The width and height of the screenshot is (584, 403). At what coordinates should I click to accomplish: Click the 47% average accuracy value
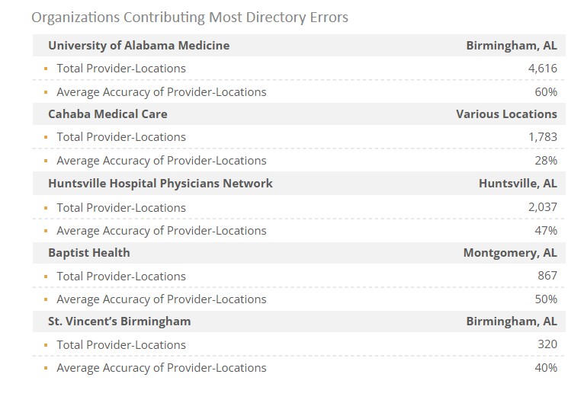click(546, 230)
